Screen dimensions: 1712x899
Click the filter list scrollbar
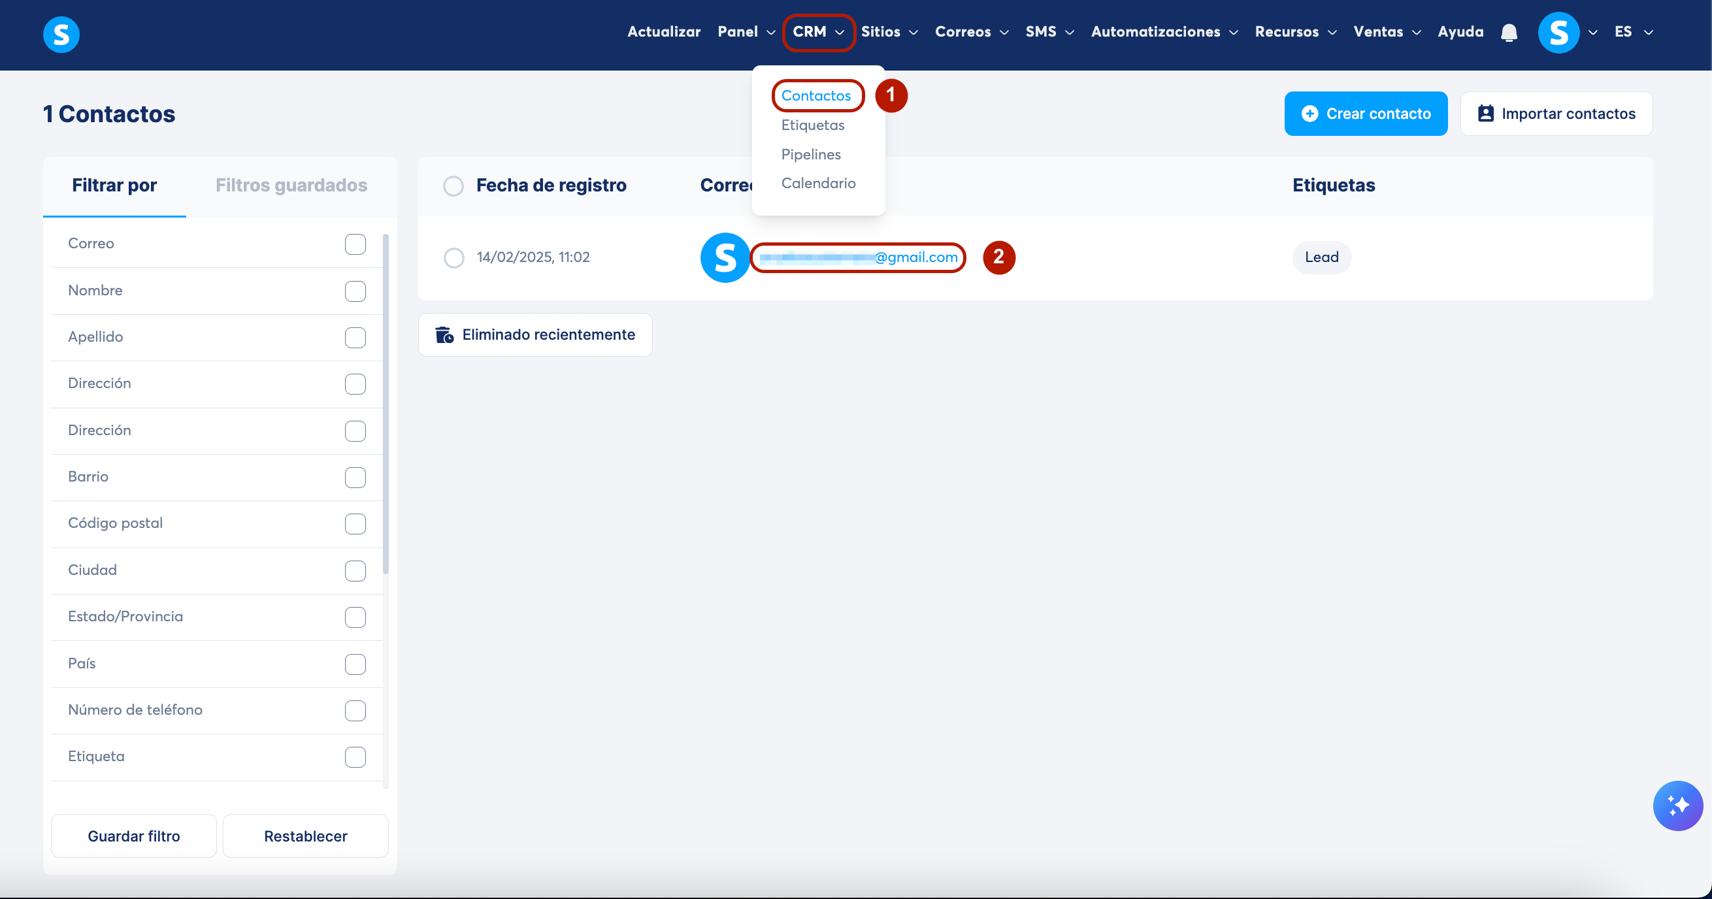(386, 405)
